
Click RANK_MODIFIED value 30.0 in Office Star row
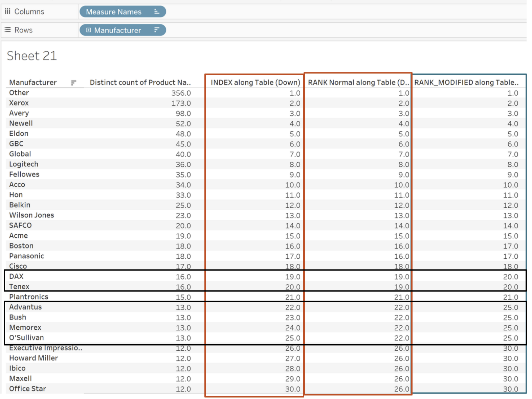(511, 389)
